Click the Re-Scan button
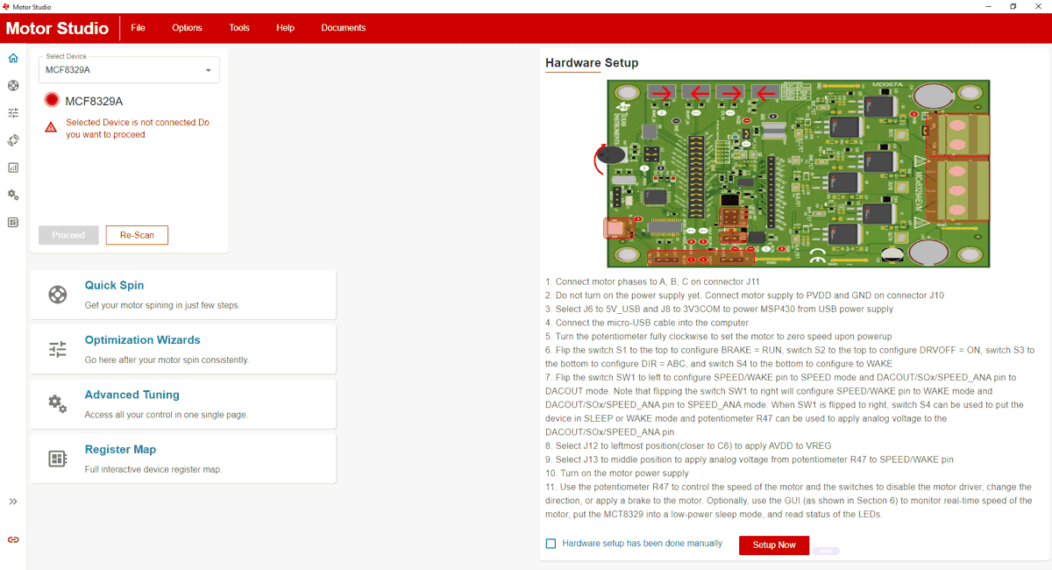1052x570 pixels. click(x=137, y=235)
